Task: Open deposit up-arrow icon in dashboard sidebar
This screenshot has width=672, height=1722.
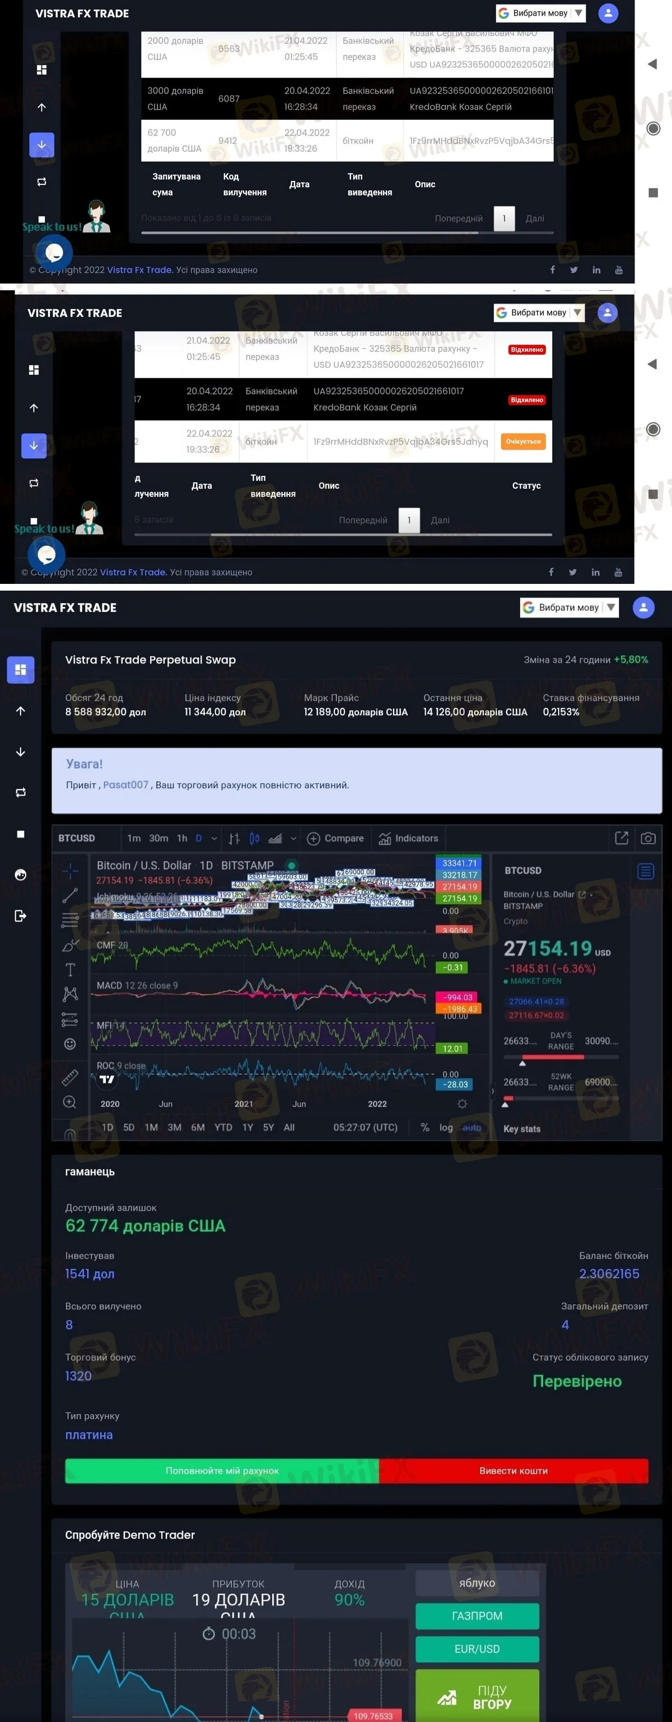Action: 21,711
